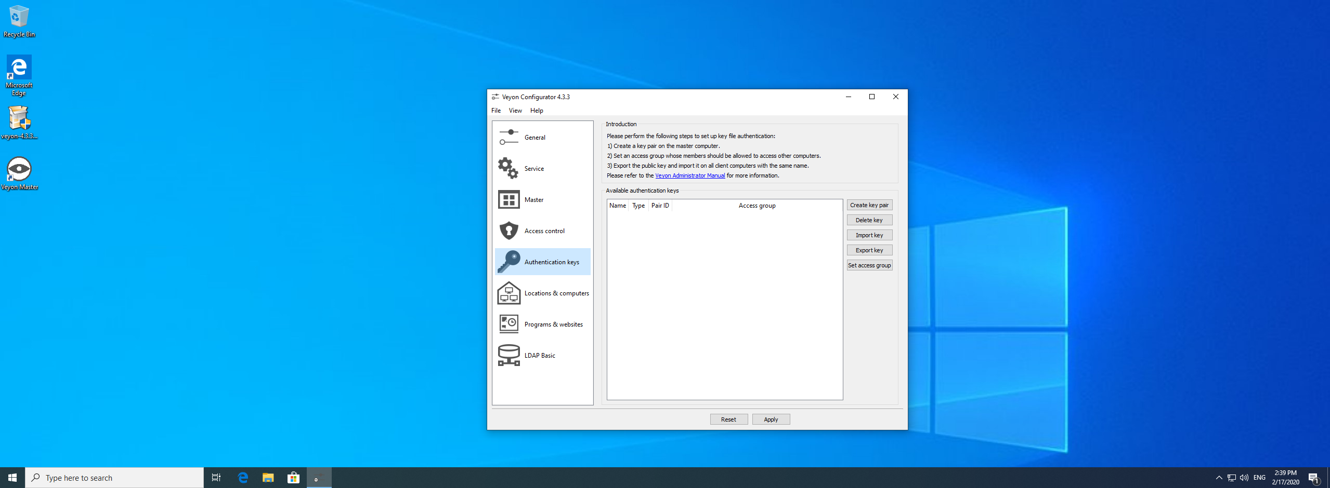Launch the Microsoft Edge desktop shortcut
Image resolution: width=1330 pixels, height=488 pixels.
pyautogui.click(x=19, y=76)
